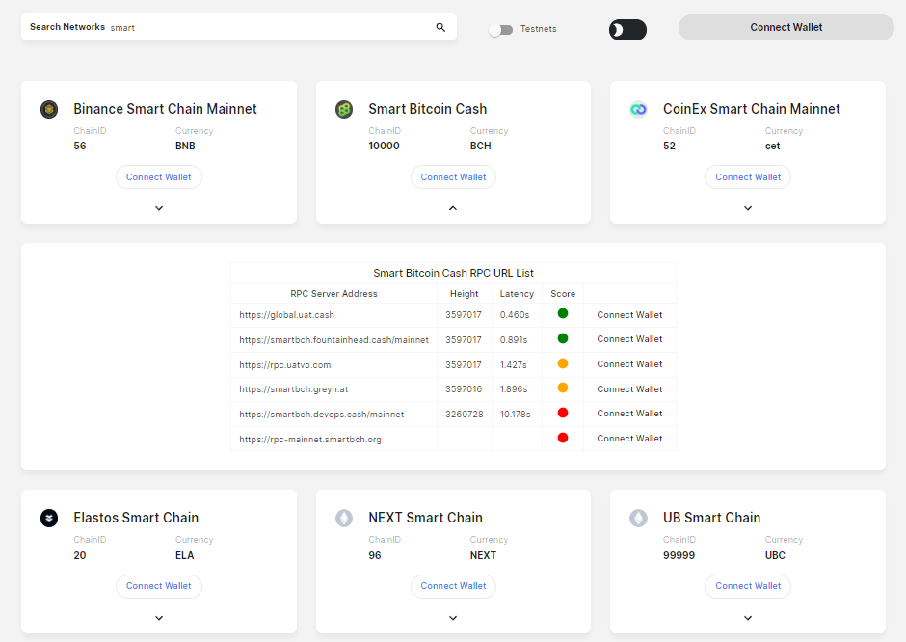
Task: Click the Binance Smart Chain logo icon
Action: coord(49,109)
